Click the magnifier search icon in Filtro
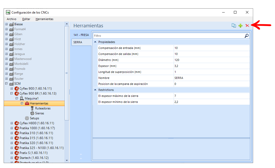This screenshot has height=168, width=275. [x=246, y=36]
